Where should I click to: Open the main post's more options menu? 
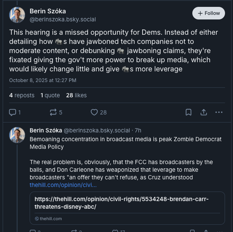click(219, 112)
